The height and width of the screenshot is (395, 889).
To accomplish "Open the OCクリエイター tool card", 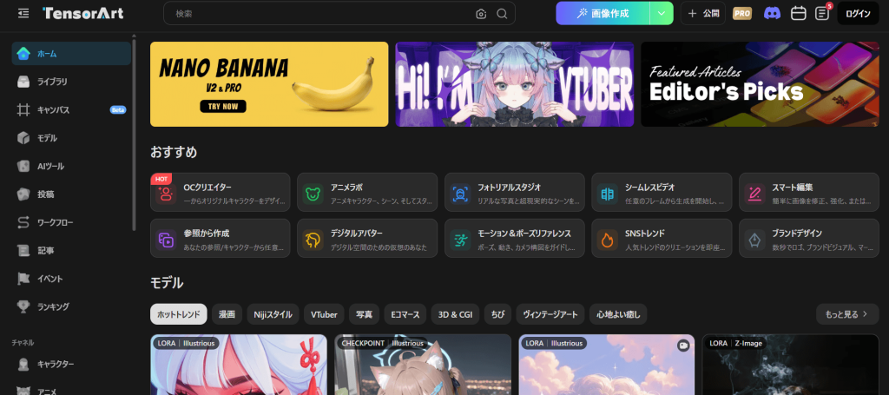I will click(x=220, y=193).
